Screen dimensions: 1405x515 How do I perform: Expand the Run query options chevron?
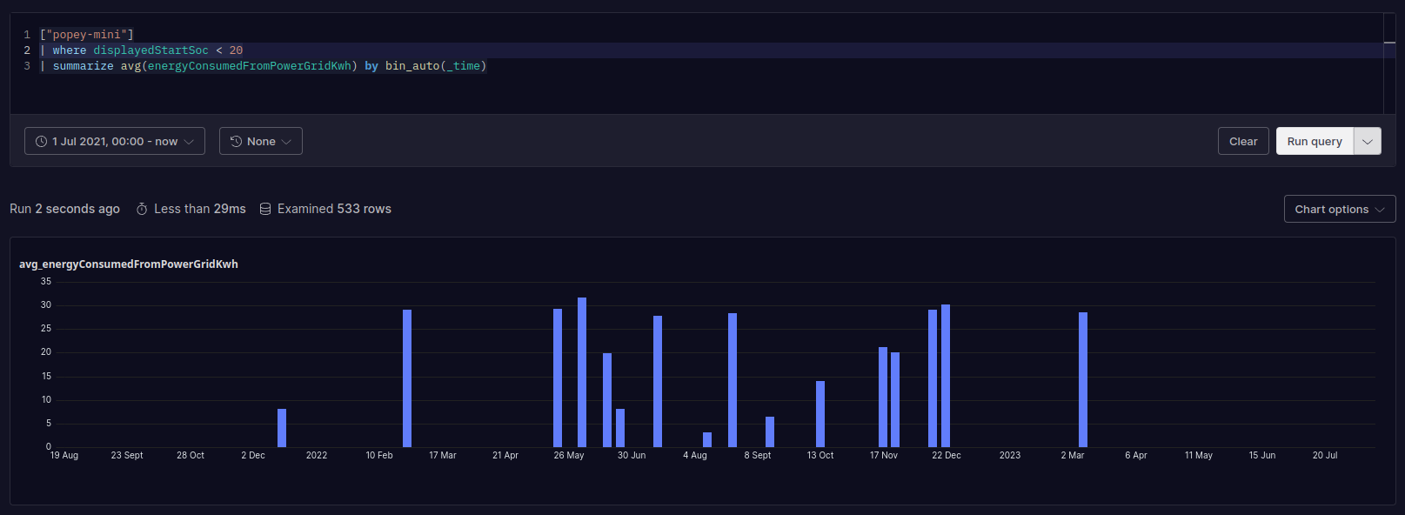point(1368,141)
